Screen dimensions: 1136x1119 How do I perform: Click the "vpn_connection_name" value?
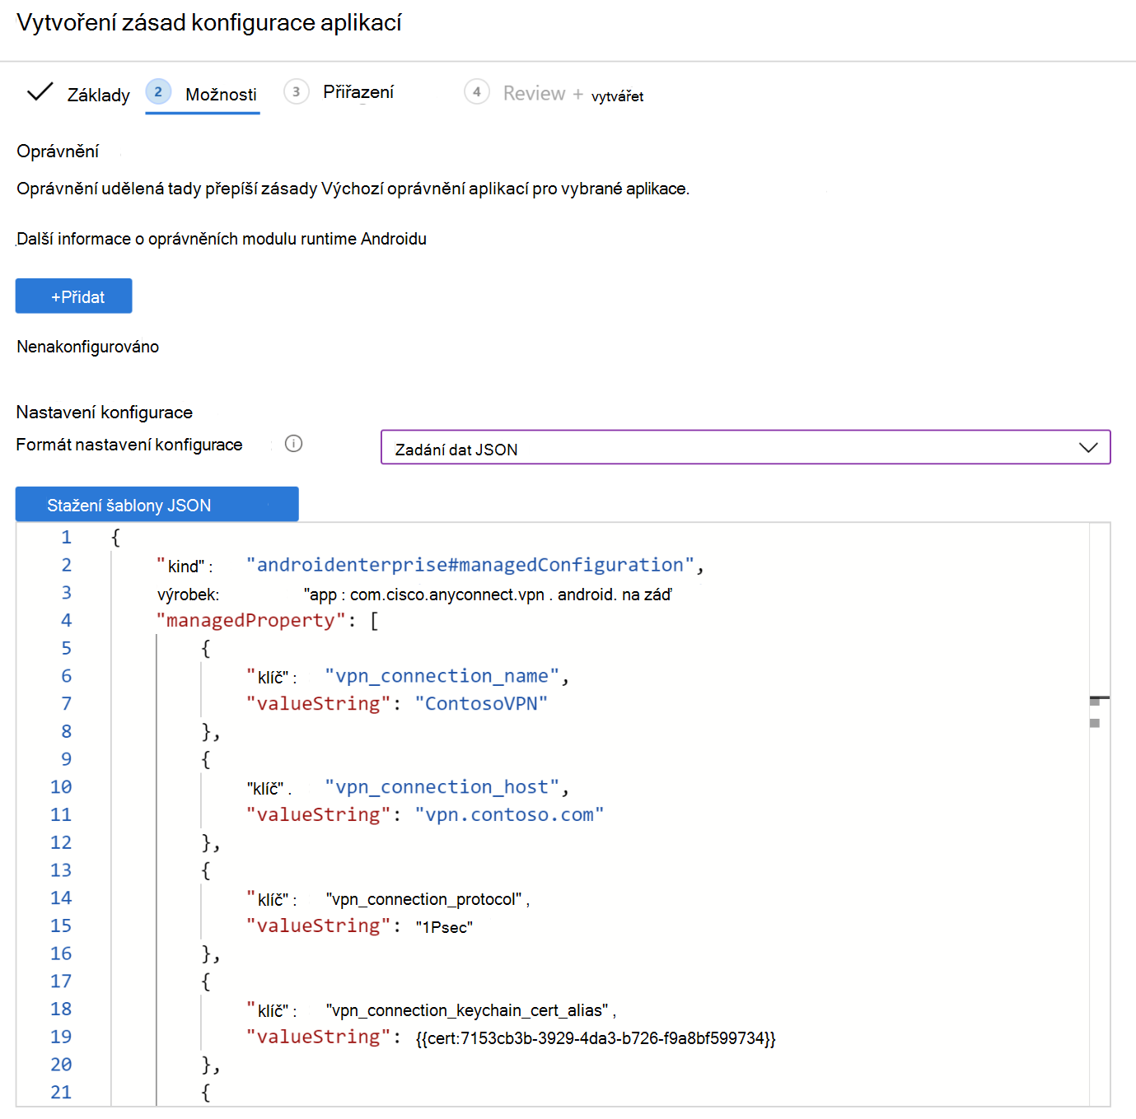[x=442, y=677]
